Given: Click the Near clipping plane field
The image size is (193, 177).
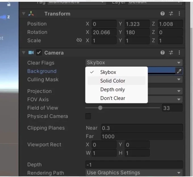Looking at the screenshot, I should [142, 128].
